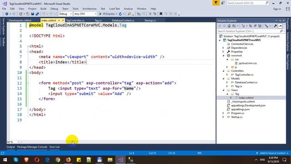The height and width of the screenshot is (164, 291).
Task: Click the Bookmark toggle icon in toolbar
Action: coord(161,14)
